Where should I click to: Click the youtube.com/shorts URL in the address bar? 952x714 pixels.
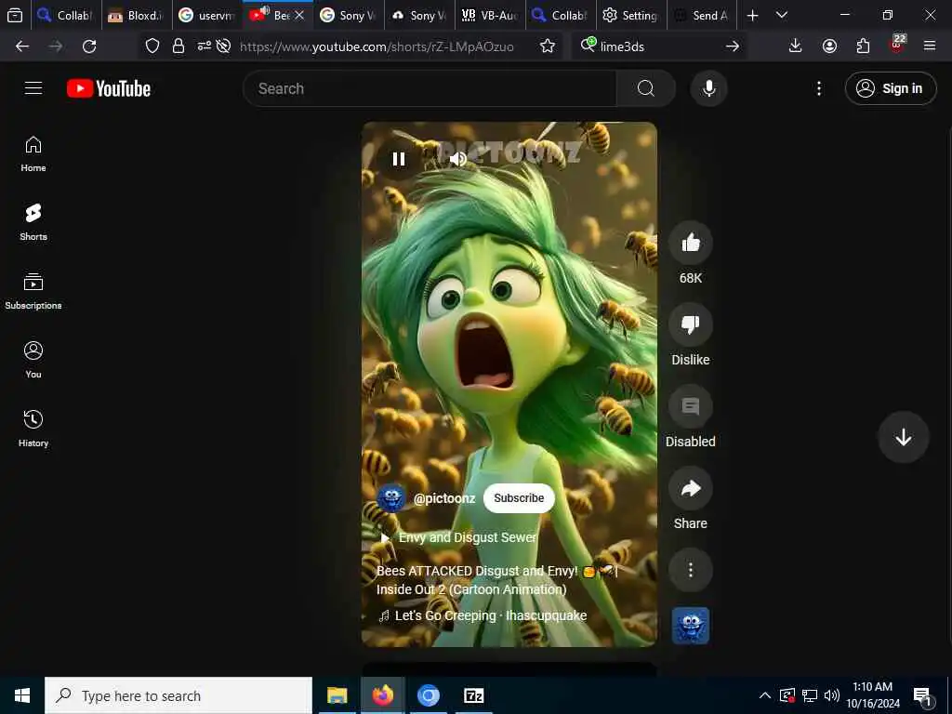(x=377, y=46)
